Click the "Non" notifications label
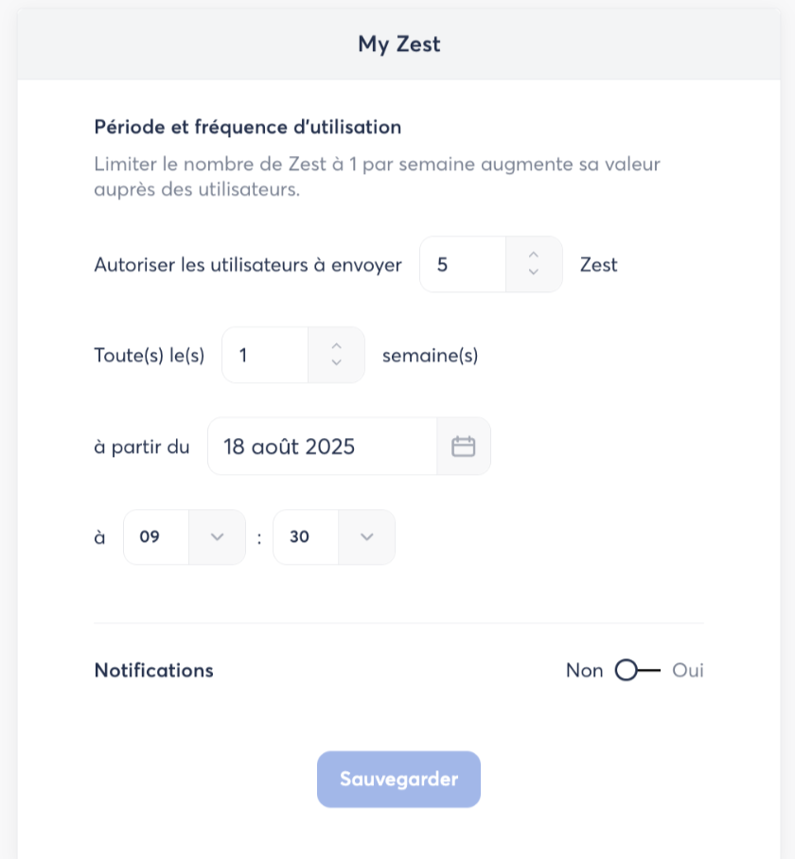 coord(584,671)
